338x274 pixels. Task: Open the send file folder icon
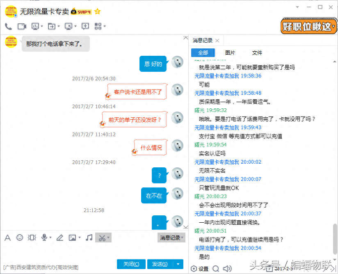click(x=52, y=26)
